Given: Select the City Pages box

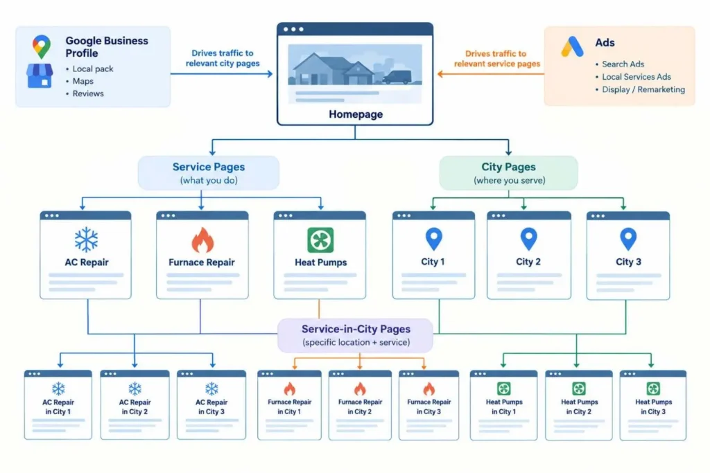Looking at the screenshot, I should (x=508, y=172).
